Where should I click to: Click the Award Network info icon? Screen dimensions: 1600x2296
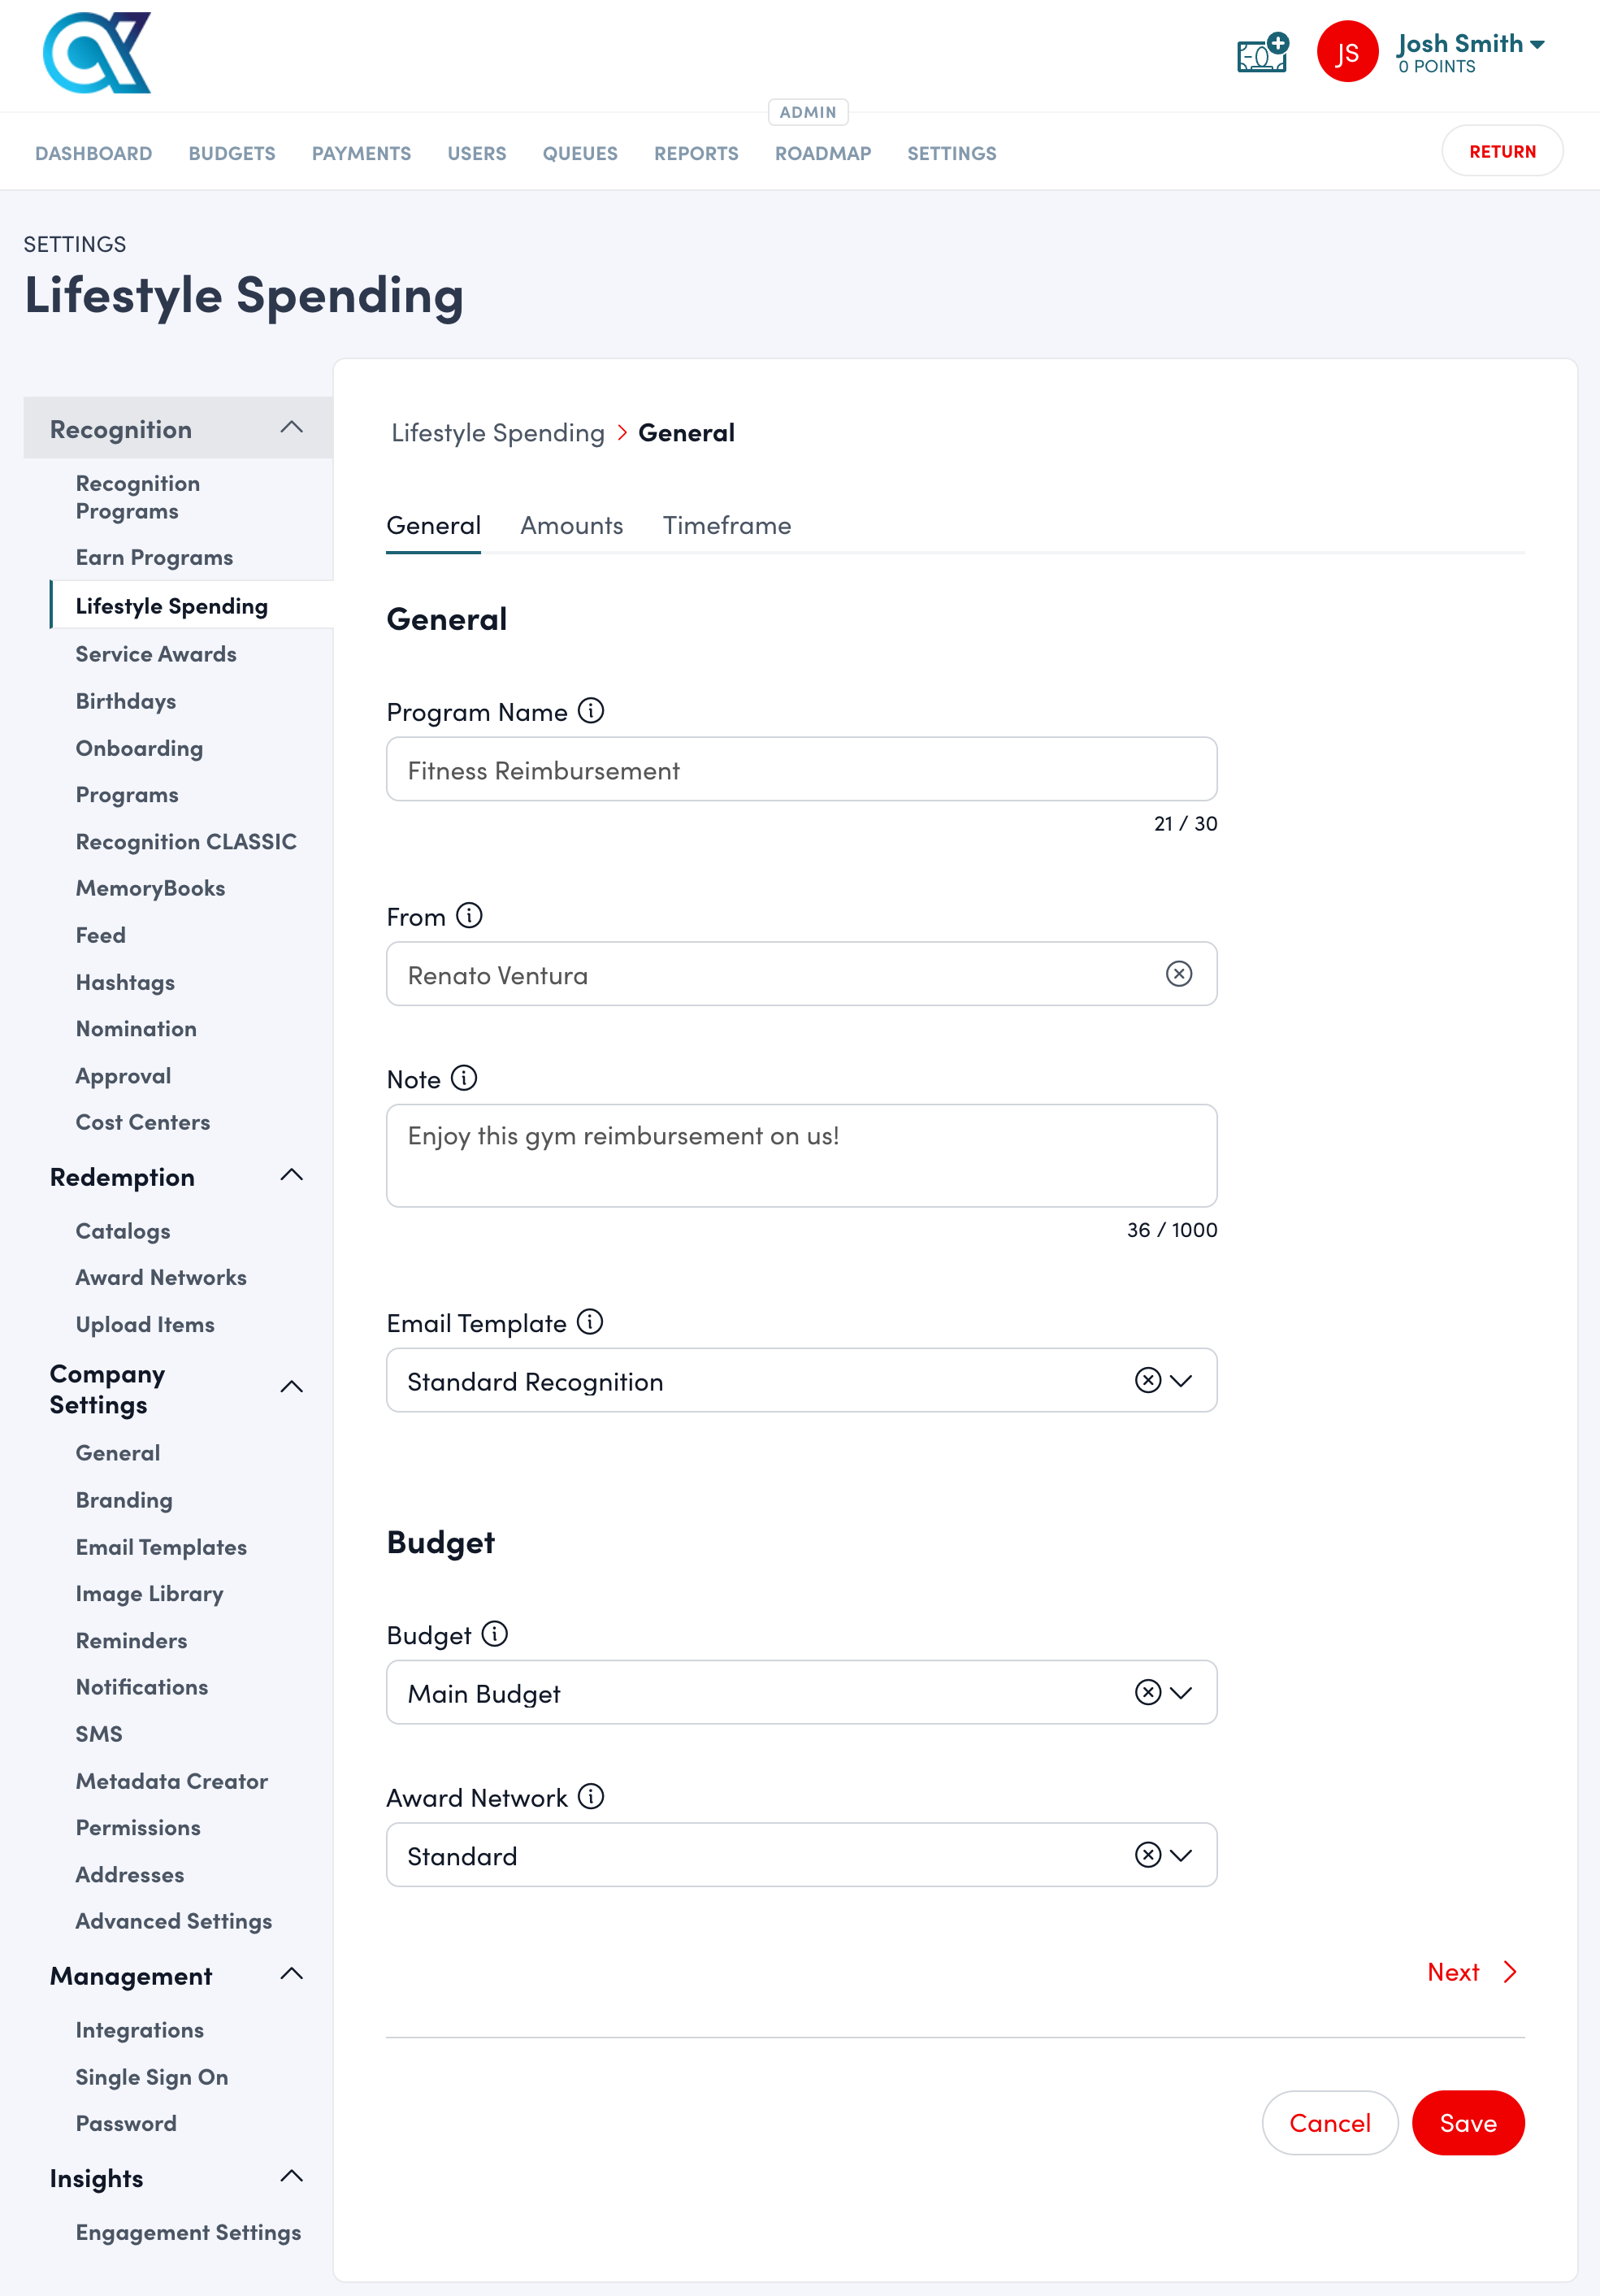pos(591,1797)
